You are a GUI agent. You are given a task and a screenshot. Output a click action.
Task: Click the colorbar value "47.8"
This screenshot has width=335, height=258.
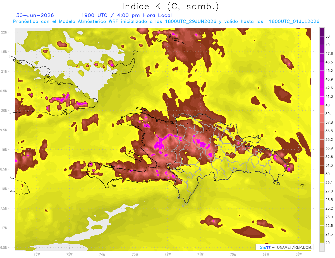click(329, 53)
